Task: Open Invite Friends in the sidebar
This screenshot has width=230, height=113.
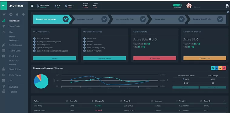Action: click(15, 75)
